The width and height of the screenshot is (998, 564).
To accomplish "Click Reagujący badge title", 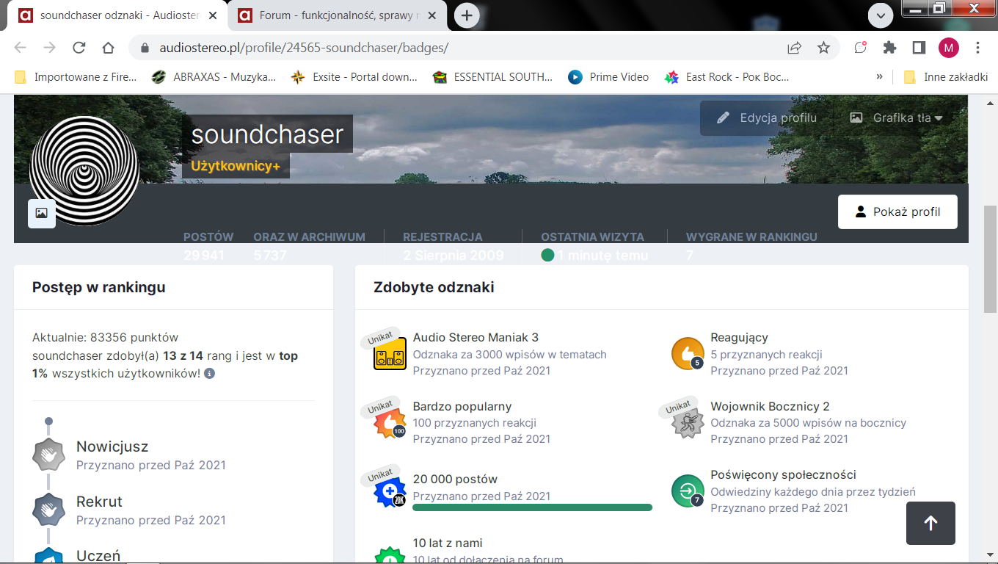I will pyautogui.click(x=739, y=337).
